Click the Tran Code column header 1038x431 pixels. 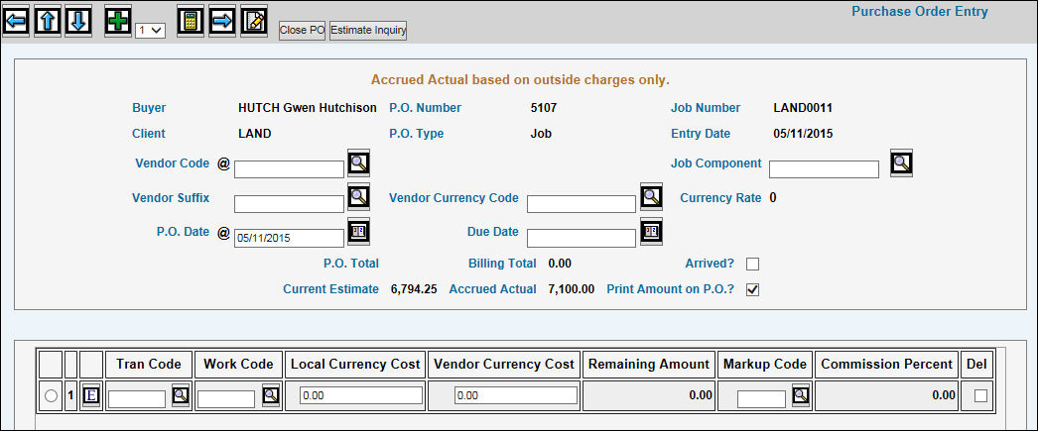149,365
